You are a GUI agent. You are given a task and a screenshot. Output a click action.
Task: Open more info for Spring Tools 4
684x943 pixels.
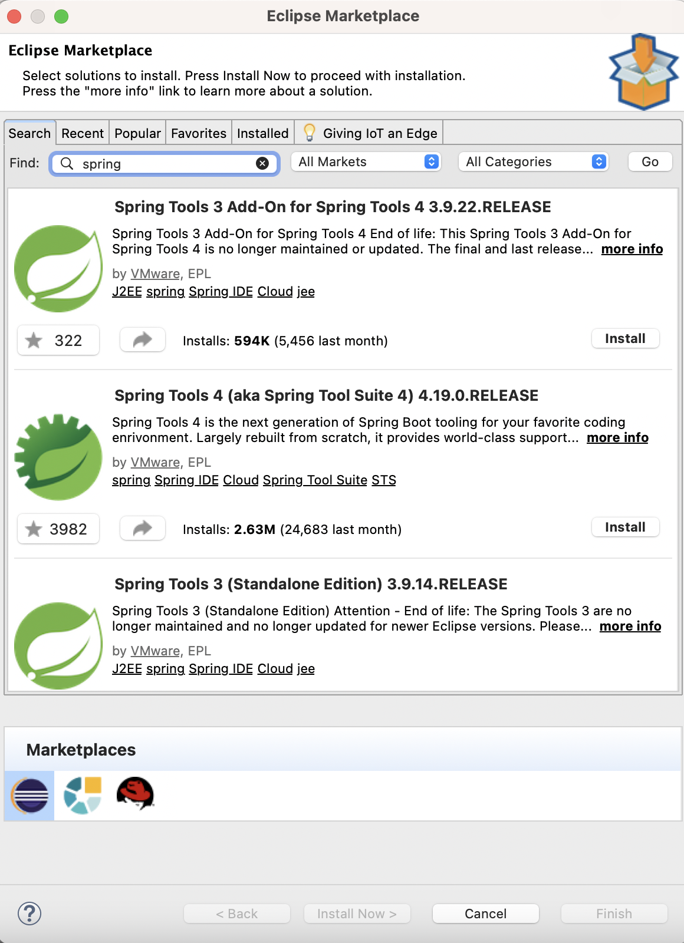[617, 437]
